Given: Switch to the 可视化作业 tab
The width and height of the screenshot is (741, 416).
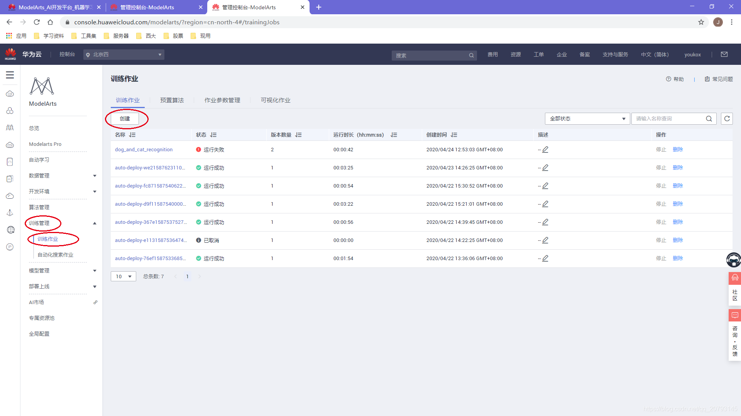Looking at the screenshot, I should (x=276, y=100).
